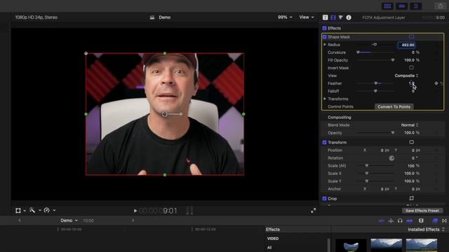
Task: Select the VIDEO effects category
Action: [x=273, y=239]
